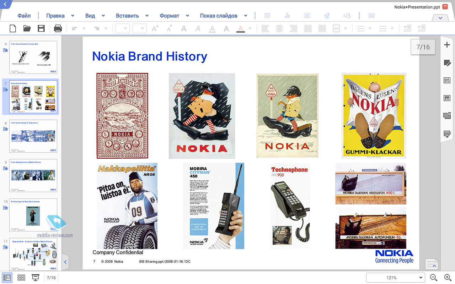This screenshot has width=455, height=284.
Task: Open the Файл menu
Action: click(24, 16)
